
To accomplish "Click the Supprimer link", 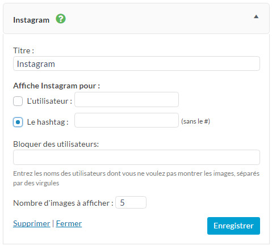I will 32,223.
